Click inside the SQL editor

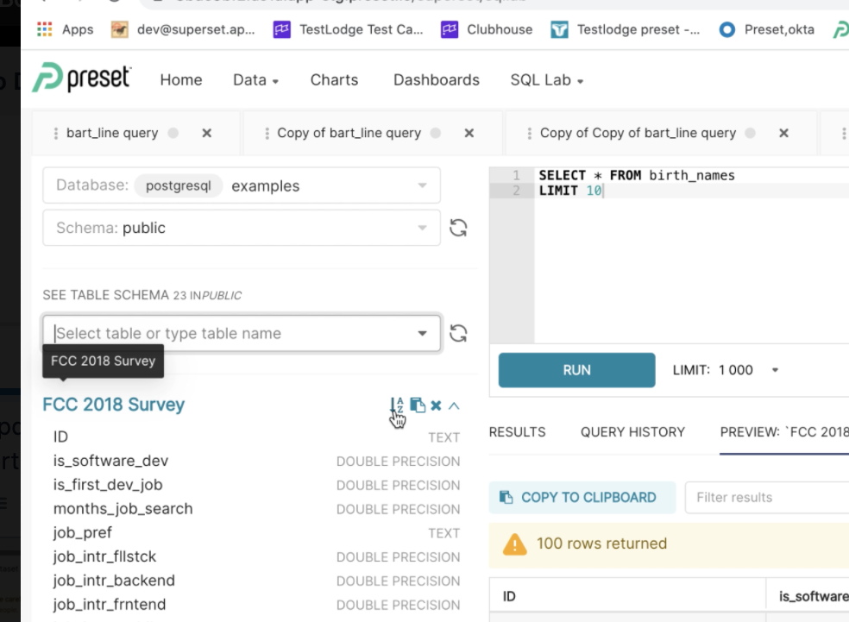(x=691, y=260)
